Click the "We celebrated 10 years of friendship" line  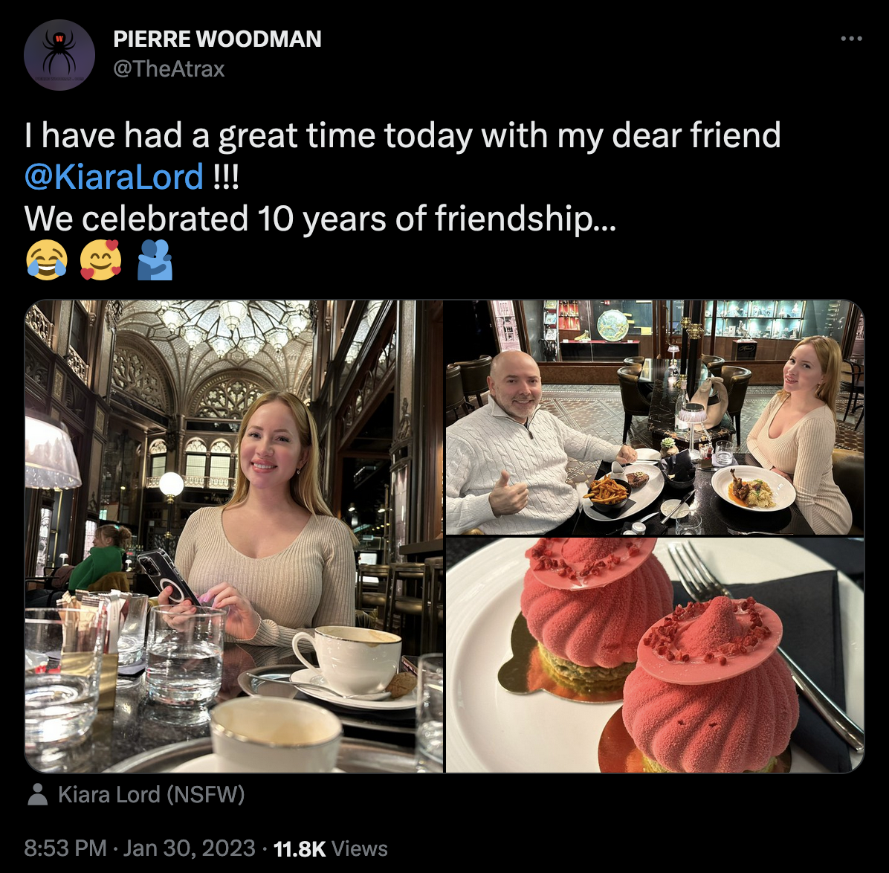[x=320, y=219]
